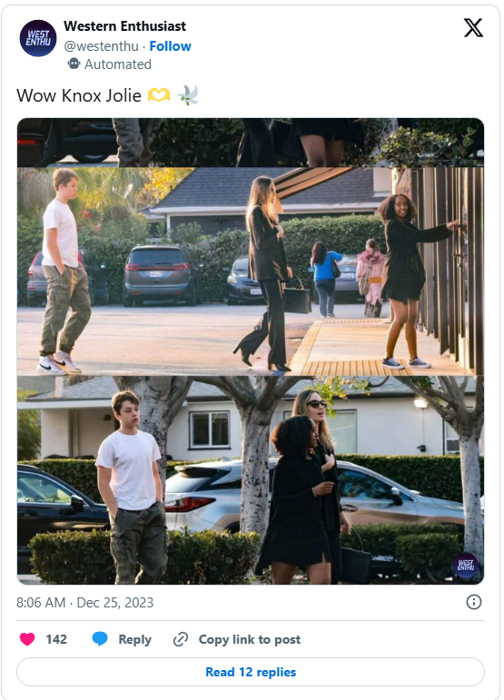The width and height of the screenshot is (504, 700).
Task: Open the middle street photo panel
Action: [x=251, y=271]
